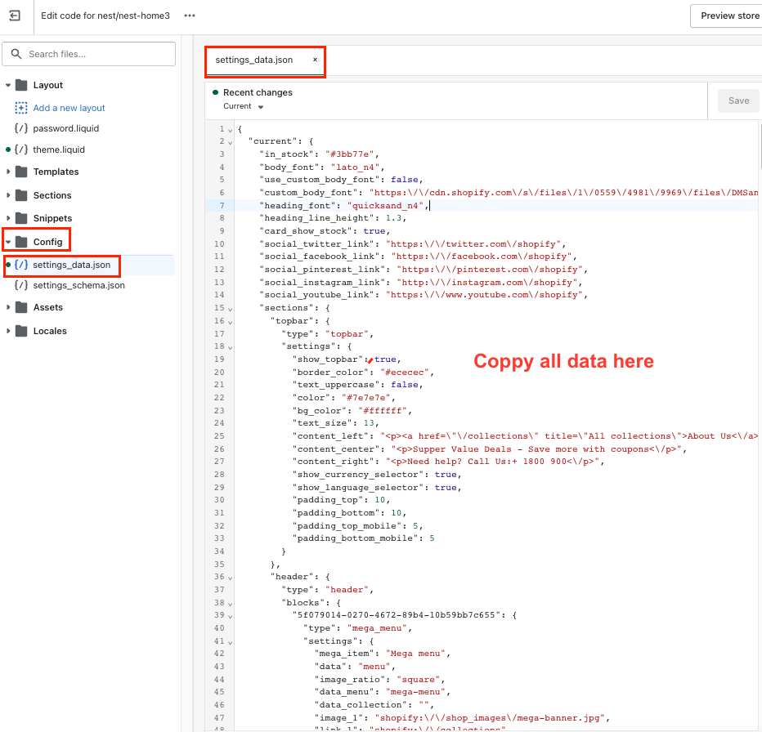Click the Save button
This screenshot has width=762, height=732.
tap(738, 100)
